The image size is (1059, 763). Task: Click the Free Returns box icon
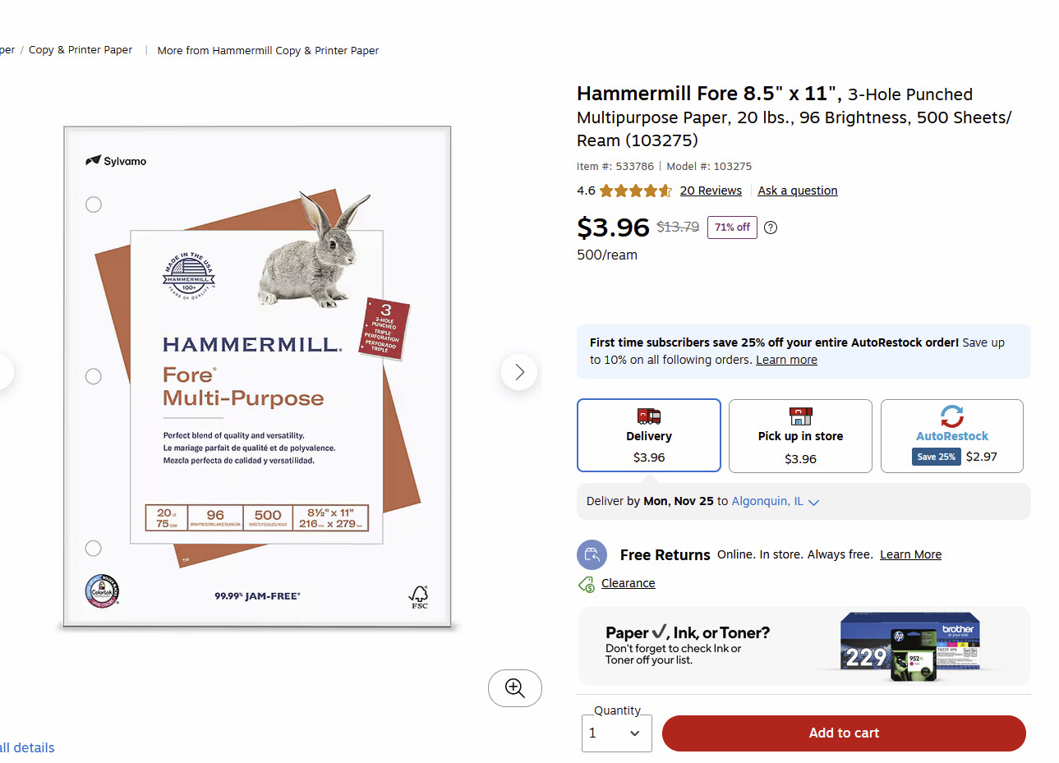592,555
